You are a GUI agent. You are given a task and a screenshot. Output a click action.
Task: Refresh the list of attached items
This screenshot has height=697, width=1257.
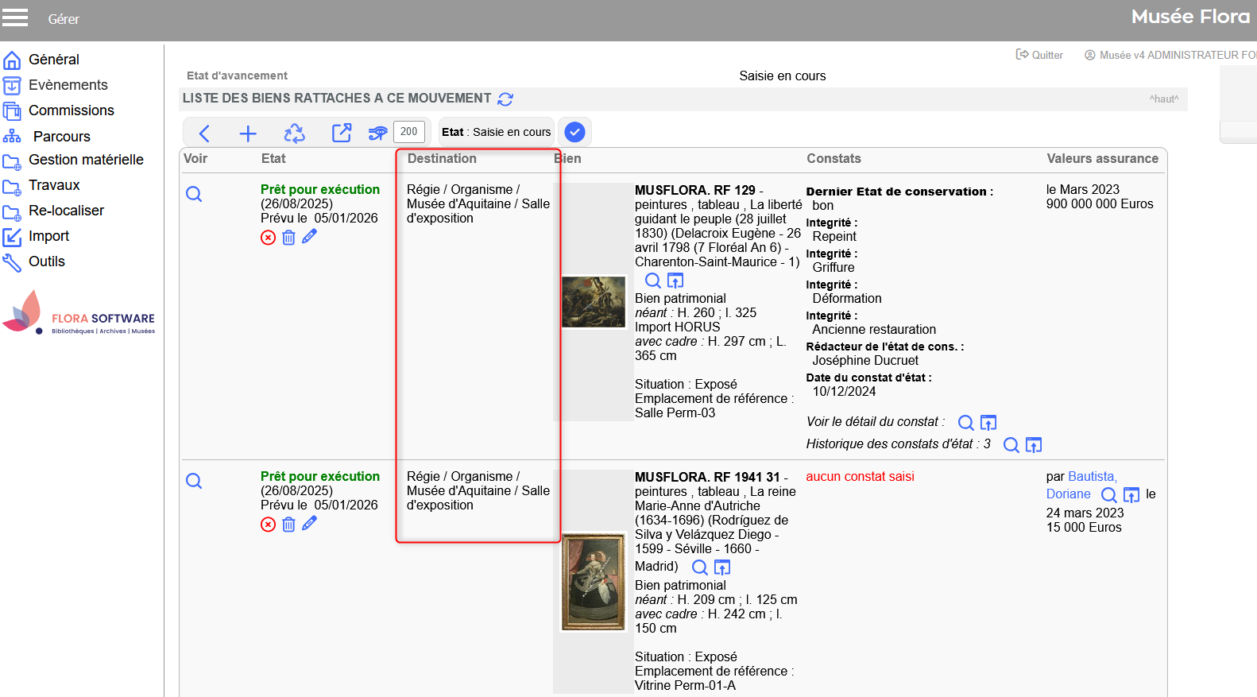point(505,99)
